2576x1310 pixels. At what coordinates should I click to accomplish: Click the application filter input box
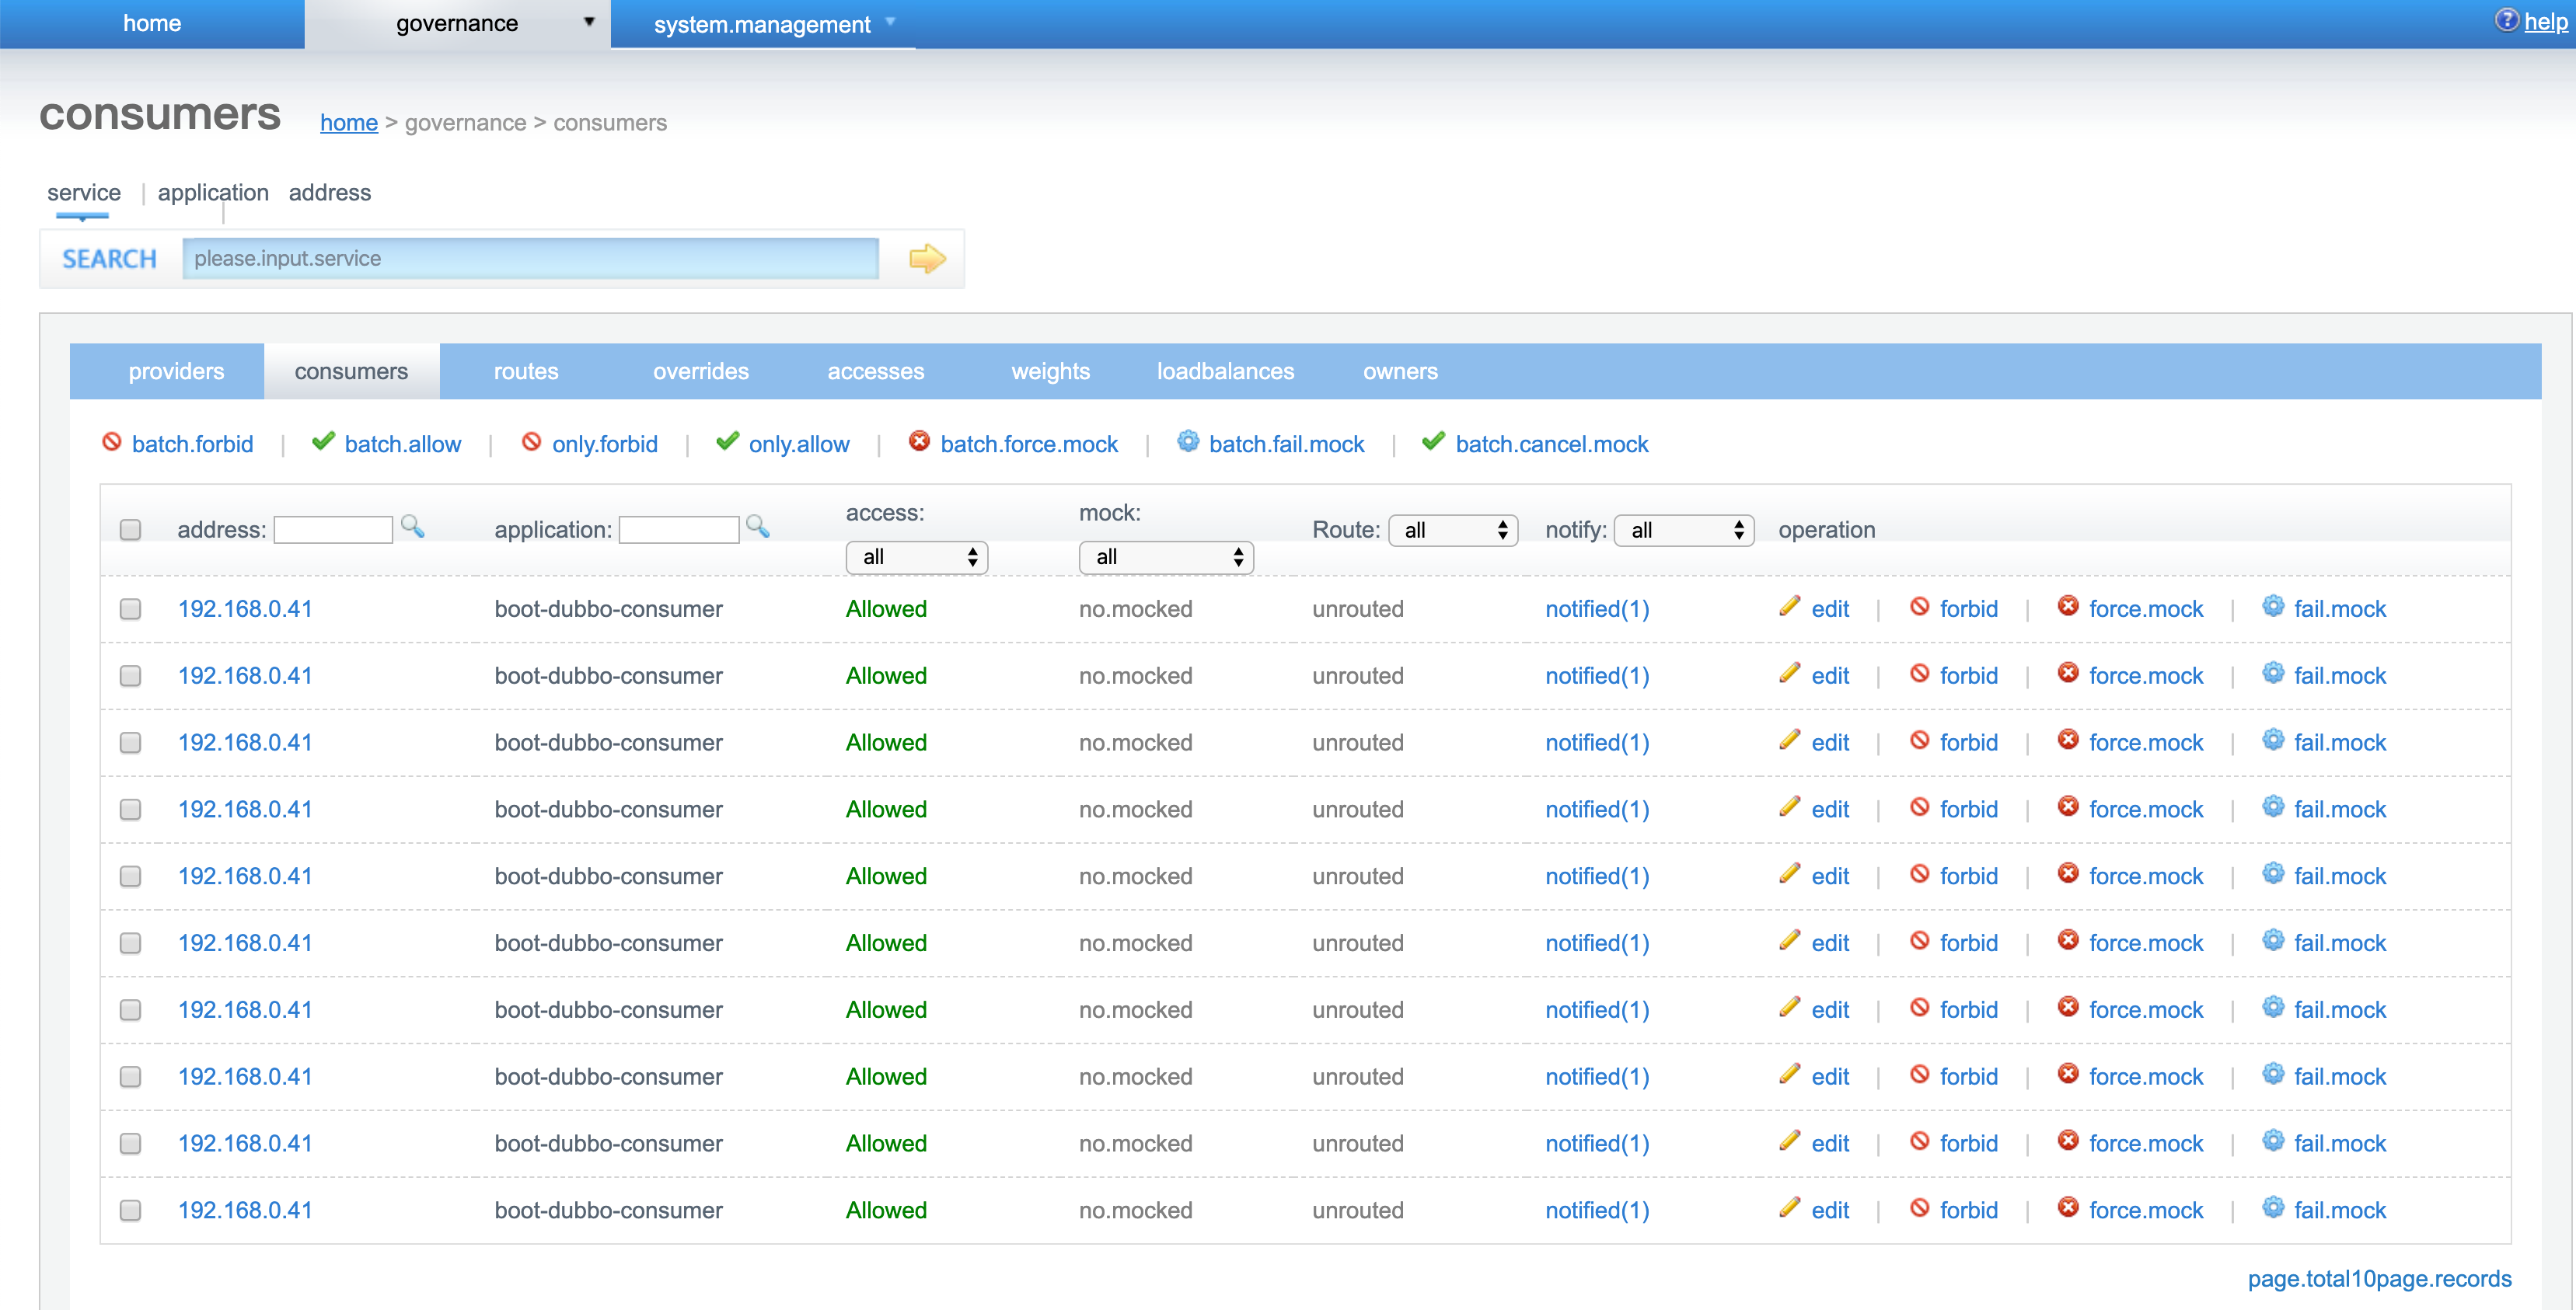(679, 530)
